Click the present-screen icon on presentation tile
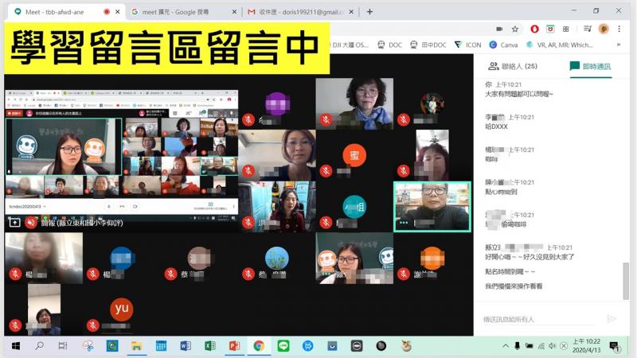 pos(14,222)
